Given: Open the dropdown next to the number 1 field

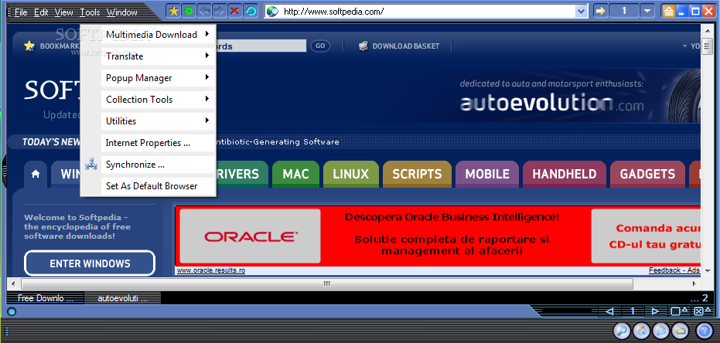Looking at the screenshot, I should point(647,11).
